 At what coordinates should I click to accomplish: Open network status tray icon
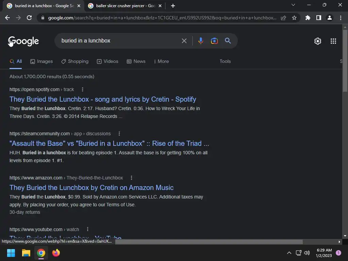298,253
